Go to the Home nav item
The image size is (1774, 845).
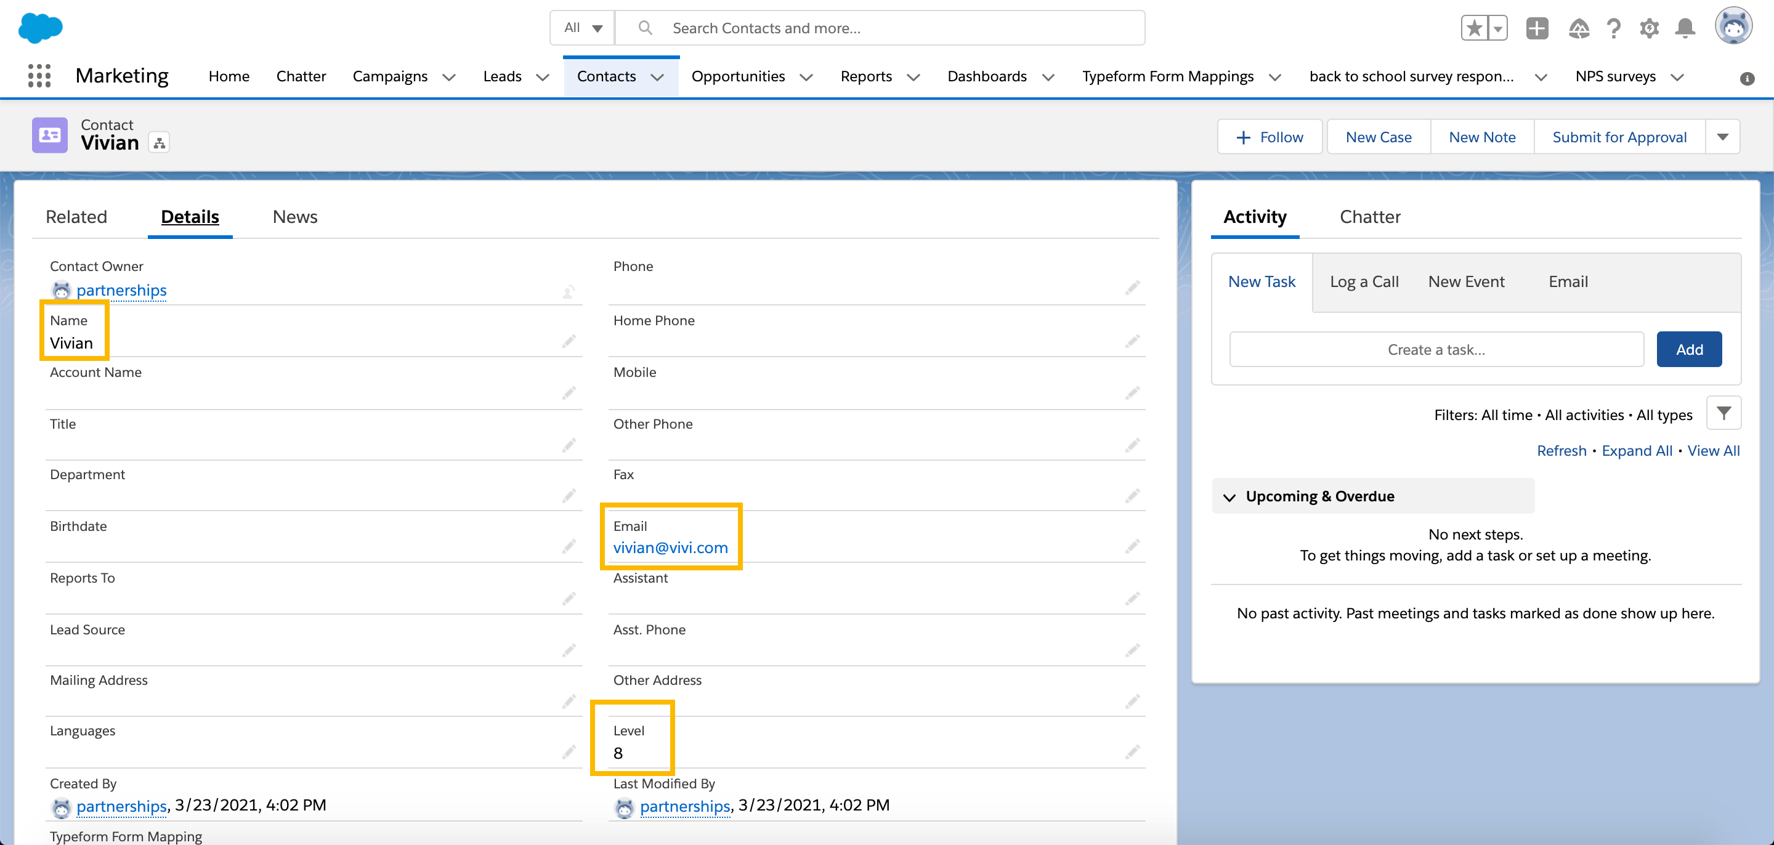click(229, 76)
